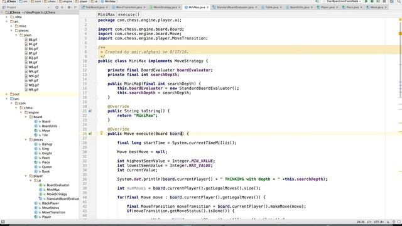Click the Project panel settings gear icon
This screenshot has height=226, width=402.
pyautogui.click(x=69, y=8)
